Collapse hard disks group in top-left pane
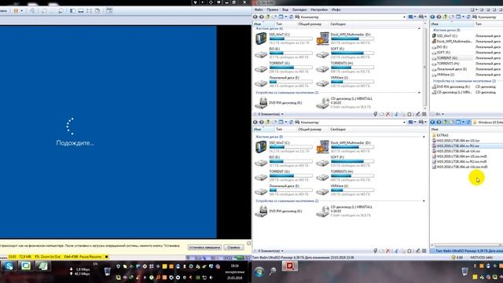 point(419,28)
